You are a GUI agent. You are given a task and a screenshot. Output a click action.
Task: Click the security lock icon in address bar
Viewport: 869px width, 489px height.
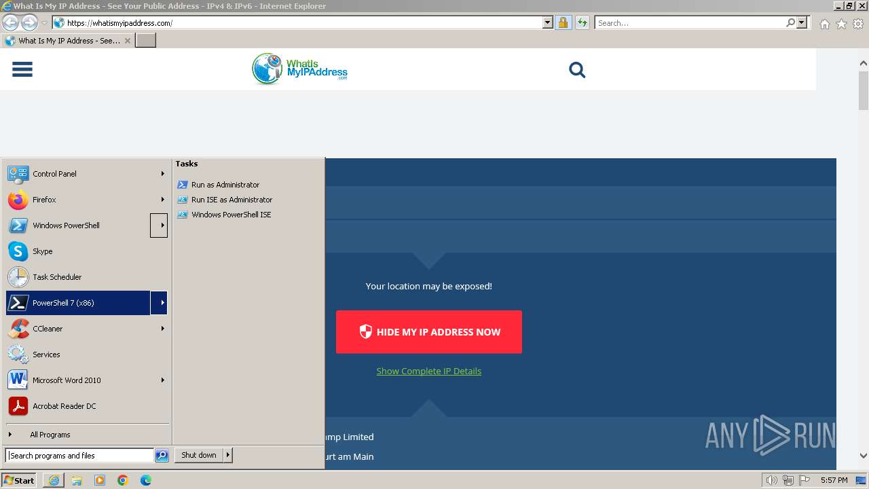tap(563, 22)
